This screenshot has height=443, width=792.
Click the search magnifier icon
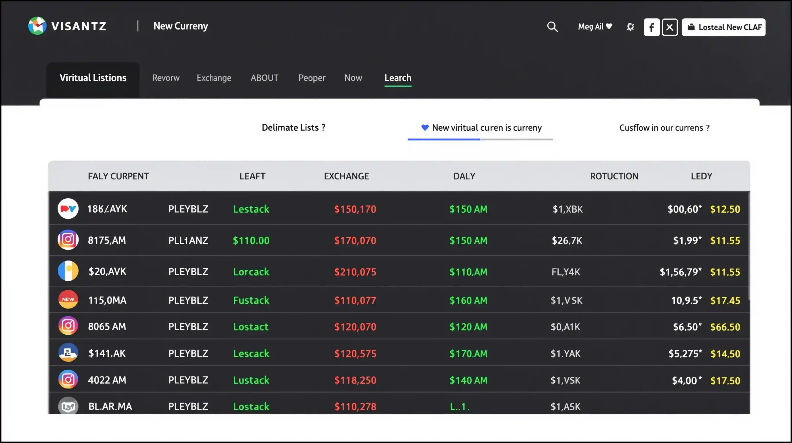(552, 27)
